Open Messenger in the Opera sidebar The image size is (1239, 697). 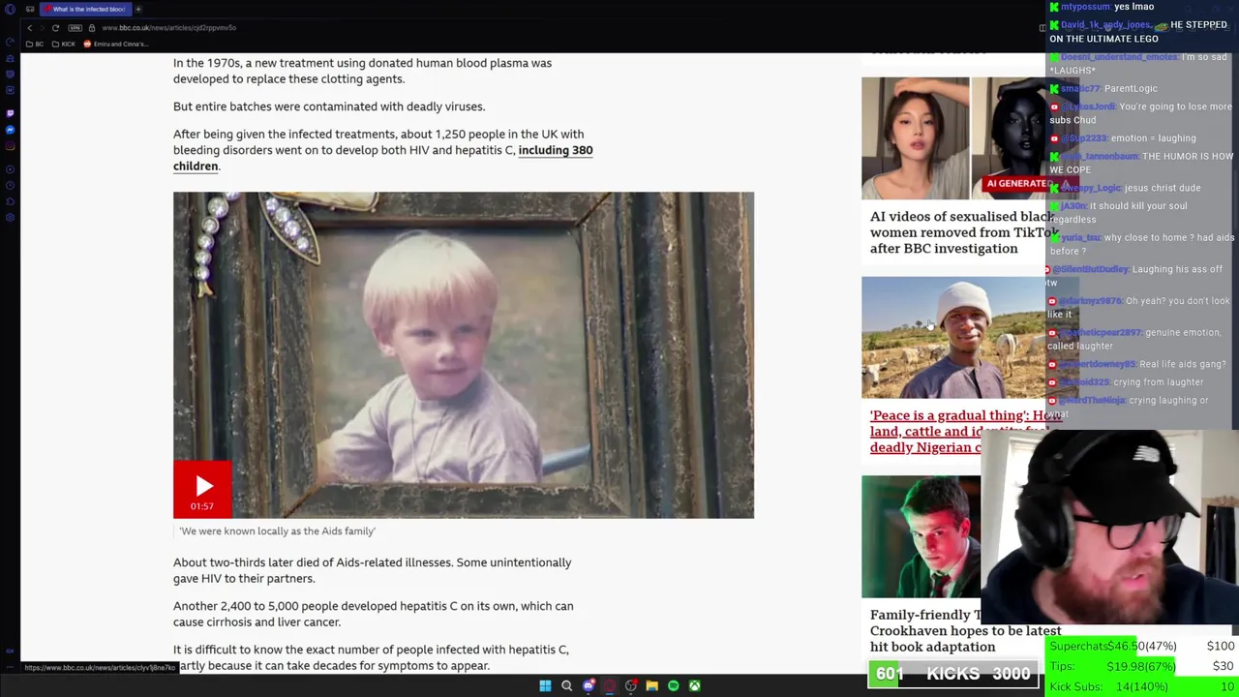[x=10, y=129]
